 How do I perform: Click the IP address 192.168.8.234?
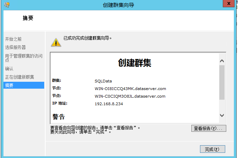[x=109, y=104]
